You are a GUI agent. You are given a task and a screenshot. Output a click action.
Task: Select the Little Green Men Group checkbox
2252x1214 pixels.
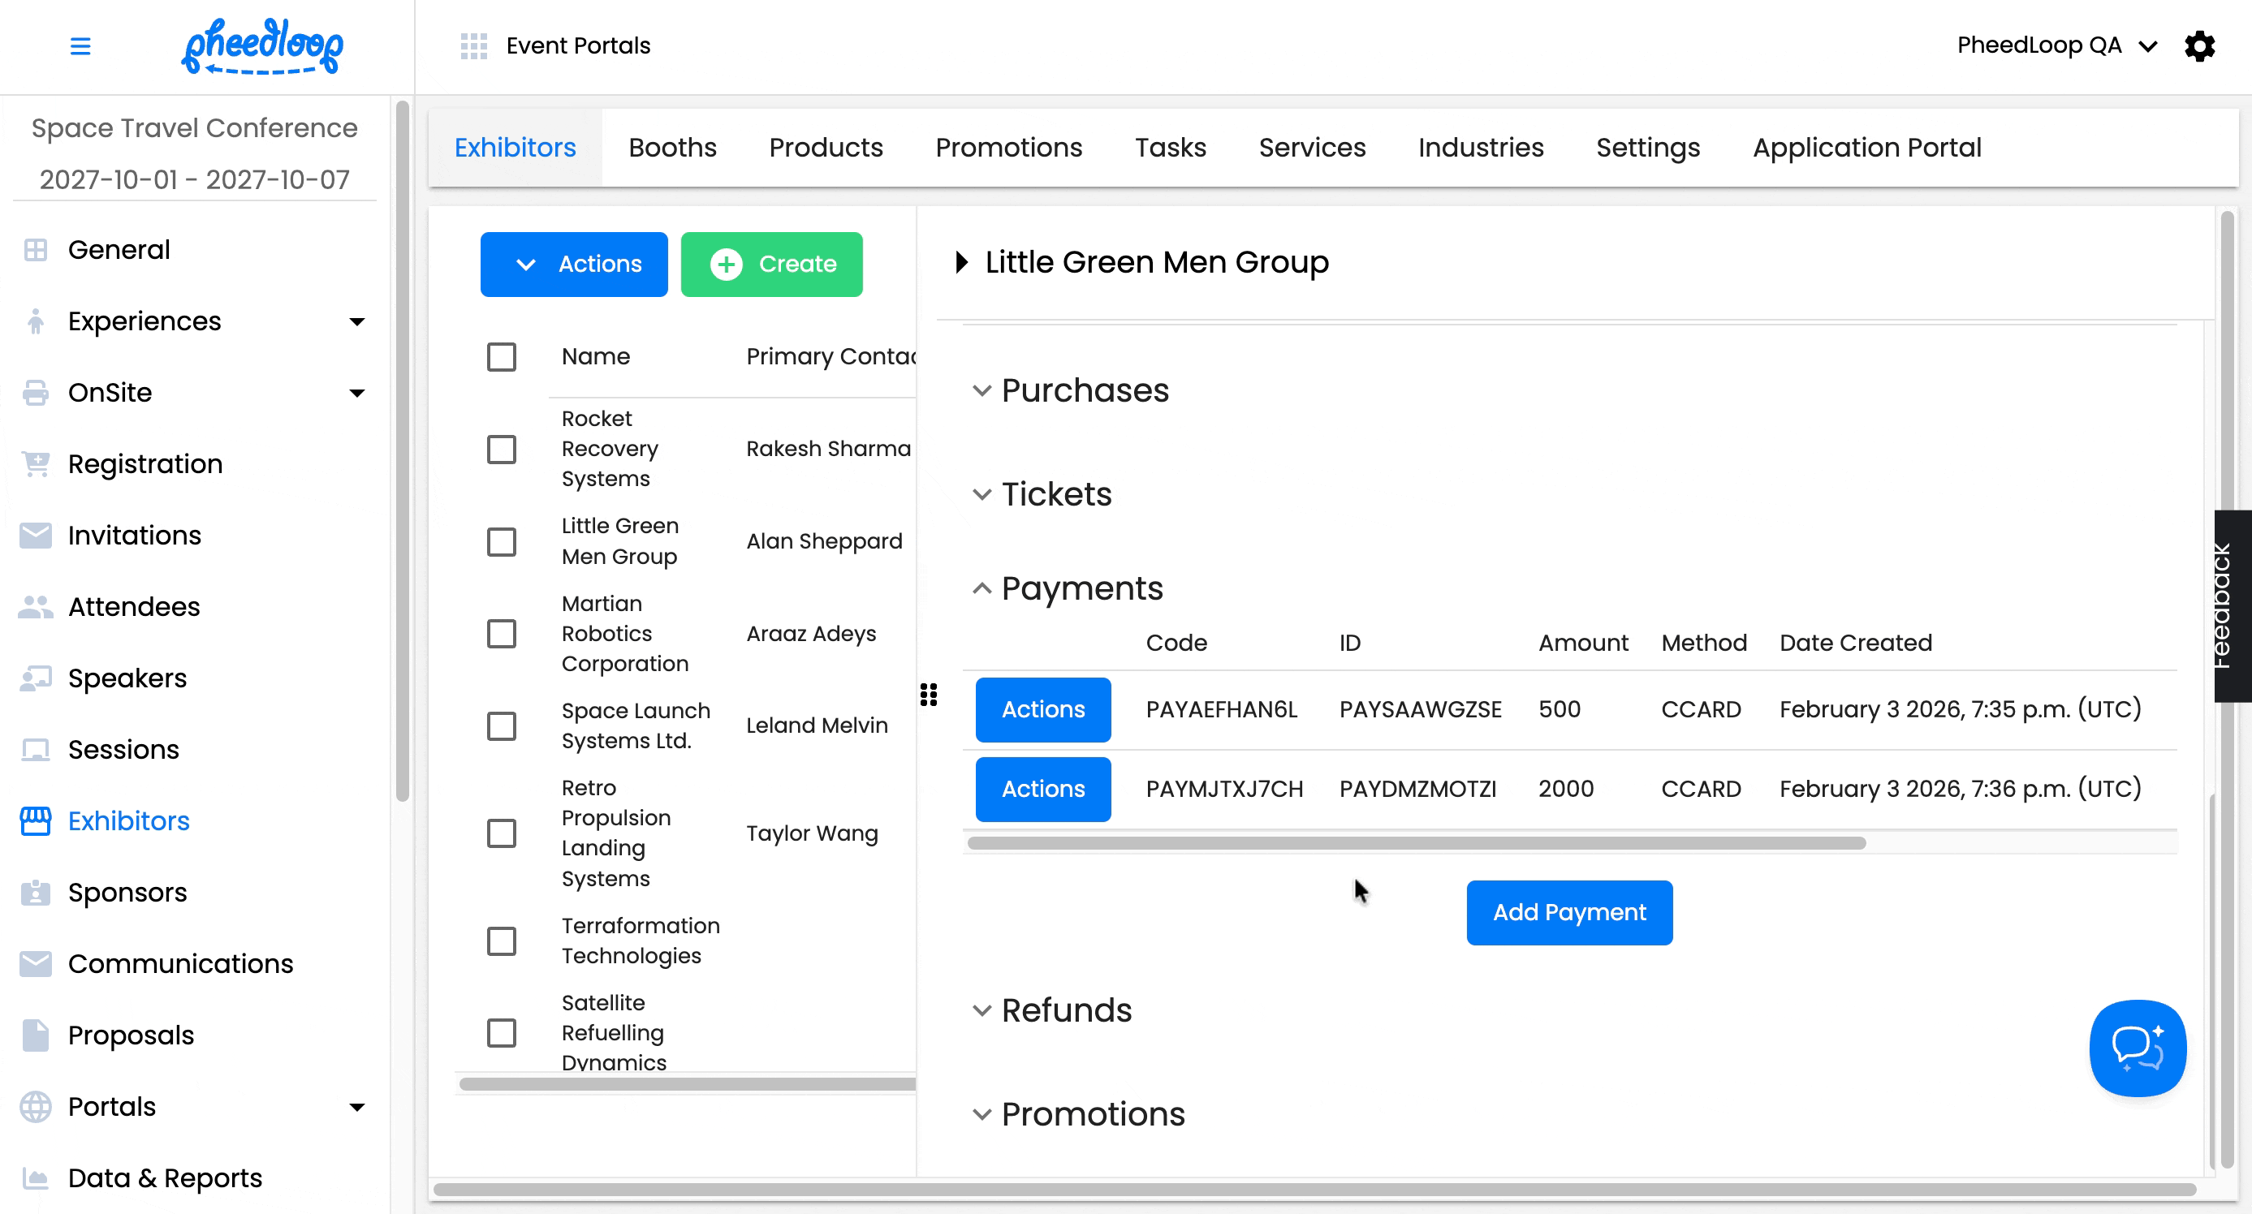tap(501, 541)
